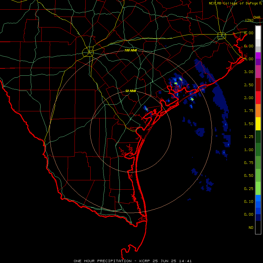Click the 2.00 legend value
Viewport: 263px width, 263px height.
[x=249, y=98]
